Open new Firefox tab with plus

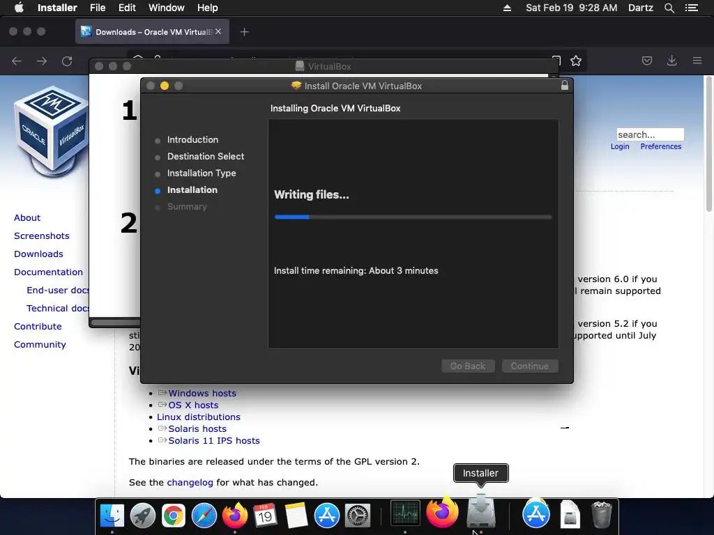[x=245, y=32]
